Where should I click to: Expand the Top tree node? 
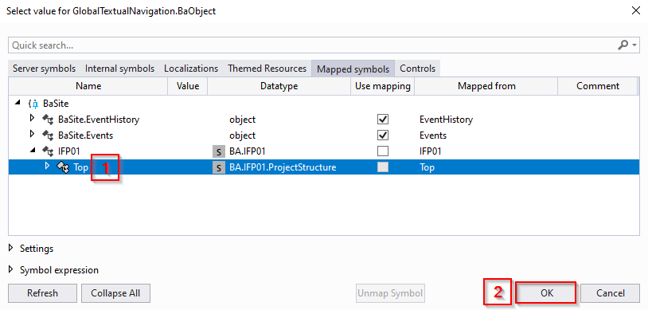47,166
